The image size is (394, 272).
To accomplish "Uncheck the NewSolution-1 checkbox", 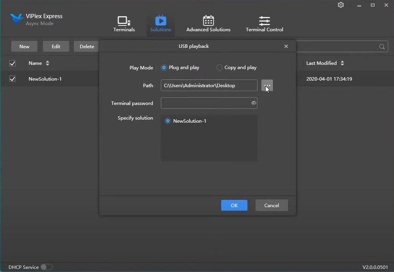I will pyautogui.click(x=12, y=79).
